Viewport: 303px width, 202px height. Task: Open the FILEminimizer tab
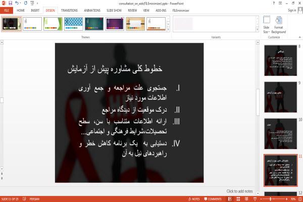(x=181, y=11)
